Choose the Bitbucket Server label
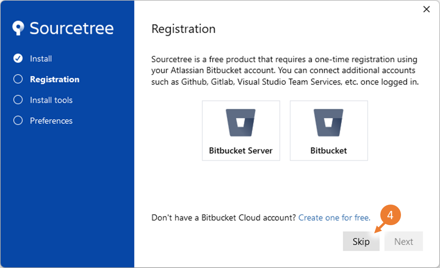The height and width of the screenshot is (268, 440). point(241,151)
